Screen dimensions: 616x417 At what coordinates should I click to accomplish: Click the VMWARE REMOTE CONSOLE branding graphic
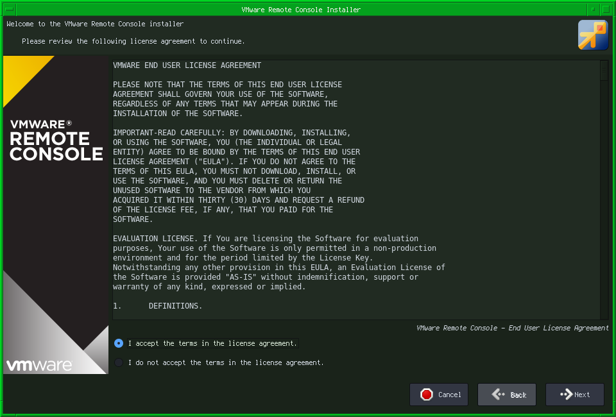pyautogui.click(x=55, y=140)
